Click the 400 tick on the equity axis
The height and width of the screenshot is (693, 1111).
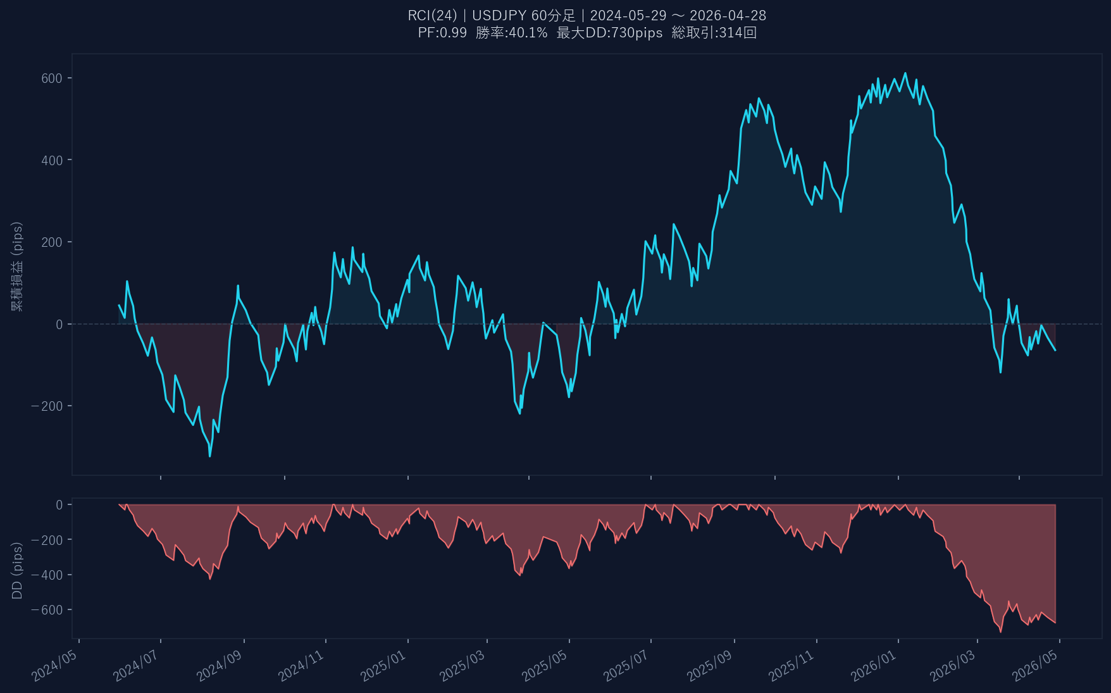52,161
